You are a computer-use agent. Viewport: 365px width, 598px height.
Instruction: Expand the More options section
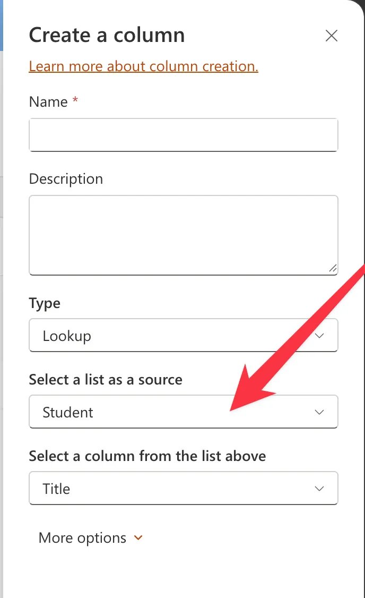point(83,537)
